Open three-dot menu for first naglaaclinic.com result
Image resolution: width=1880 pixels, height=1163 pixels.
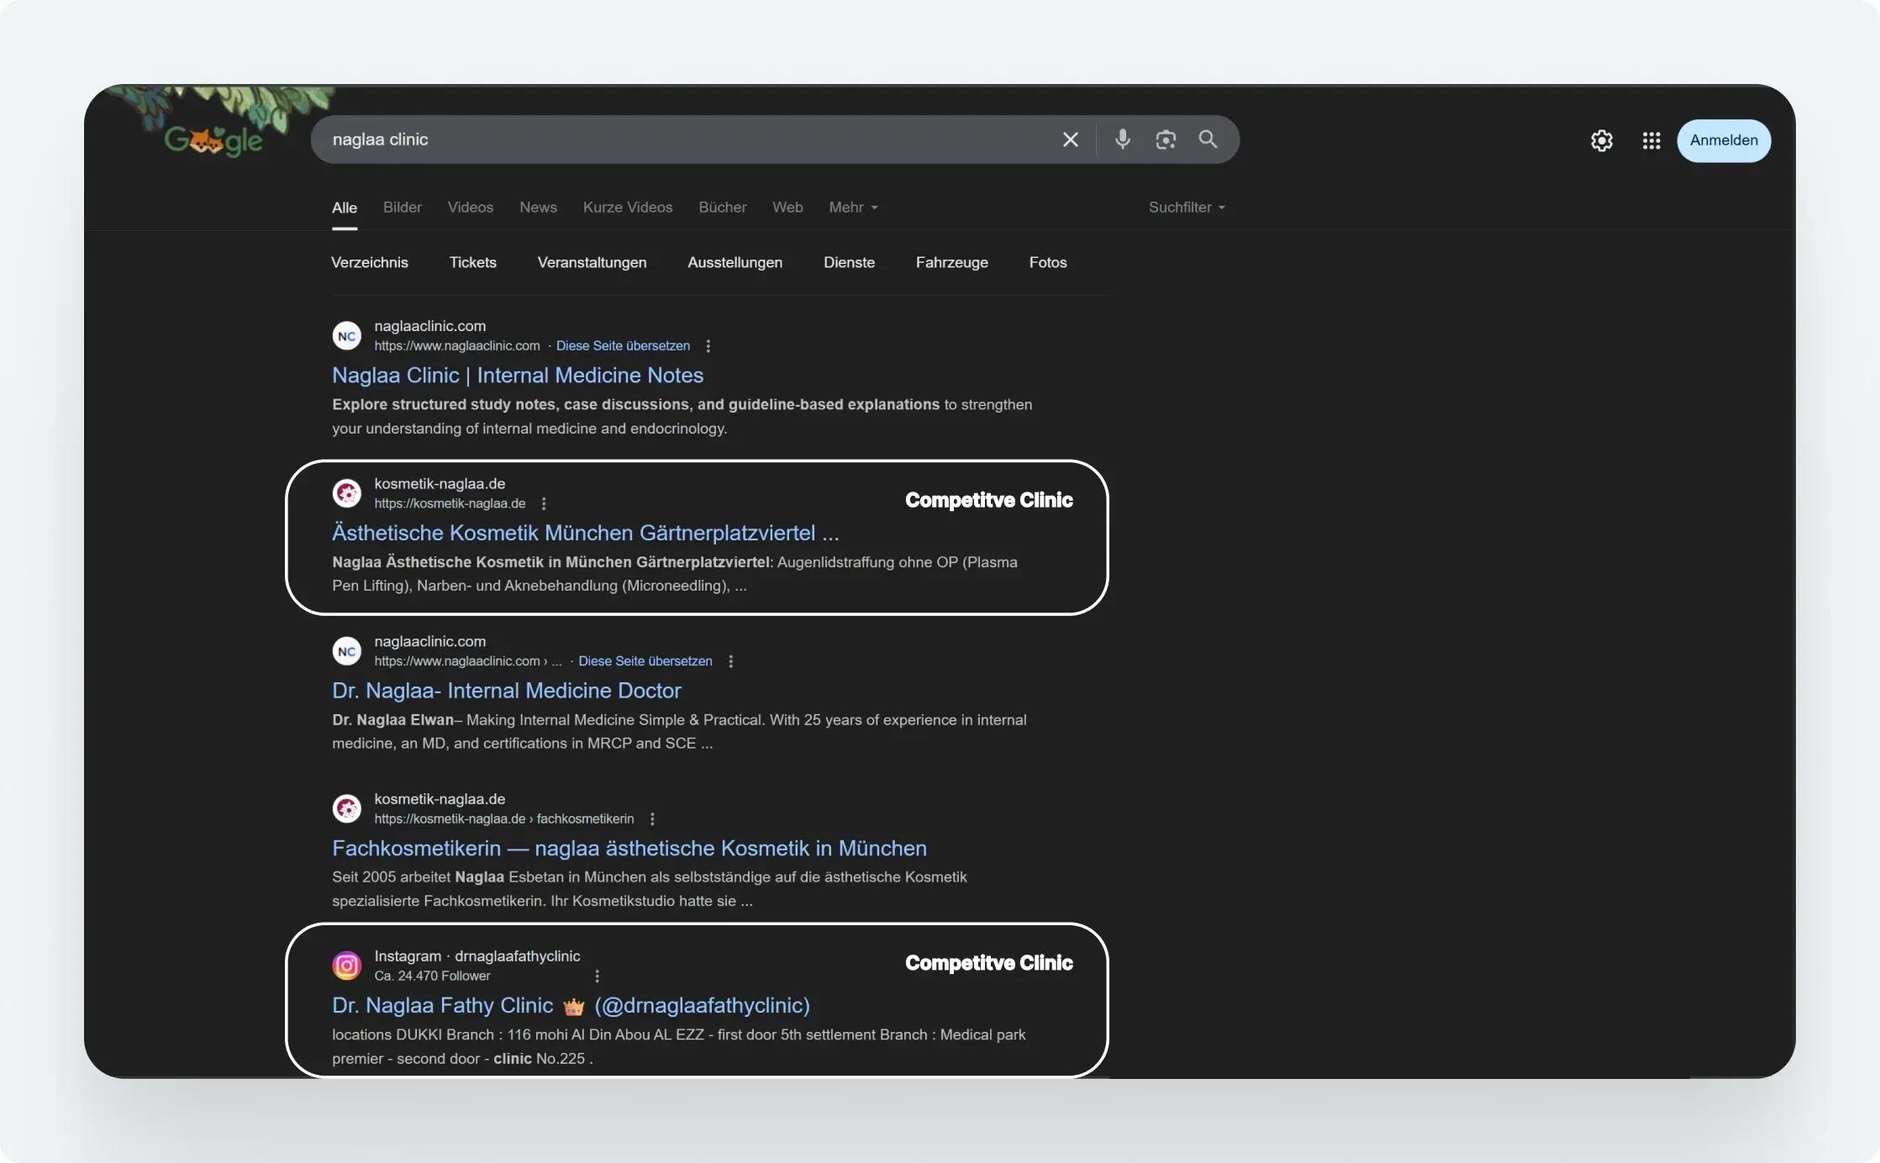tap(708, 346)
